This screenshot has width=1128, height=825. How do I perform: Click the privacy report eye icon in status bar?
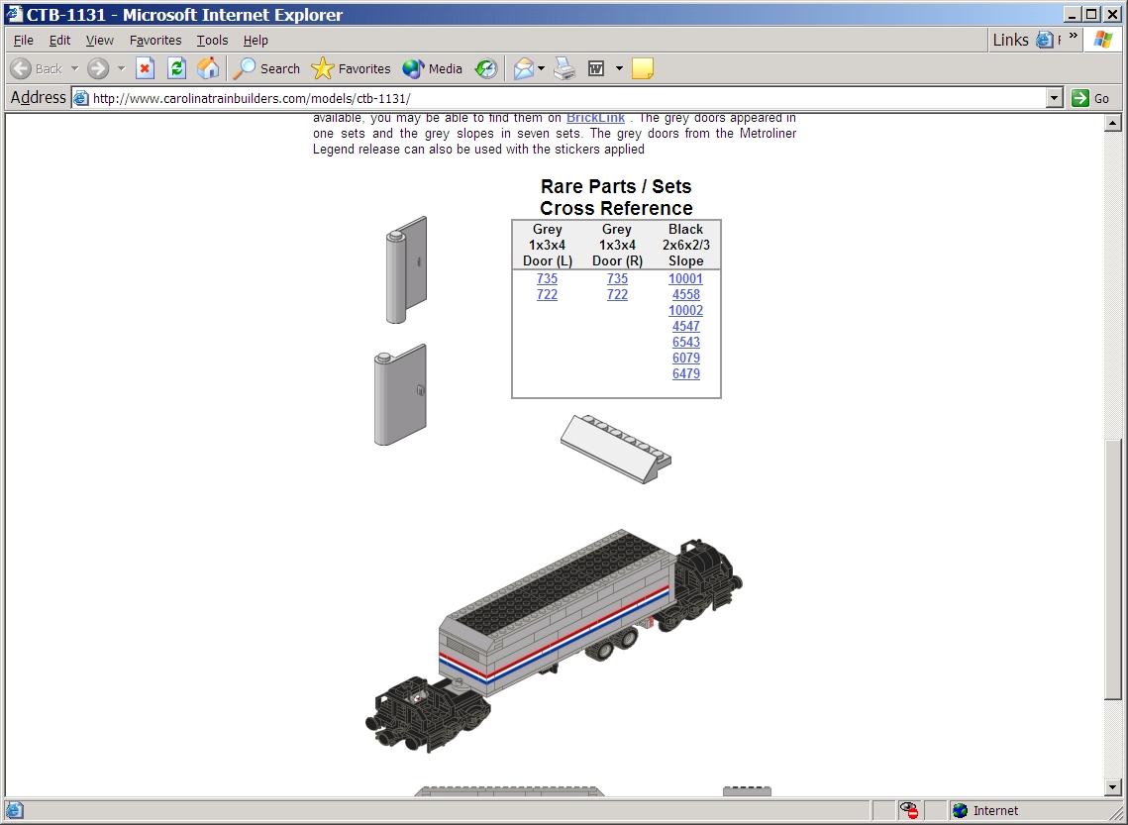(x=909, y=810)
